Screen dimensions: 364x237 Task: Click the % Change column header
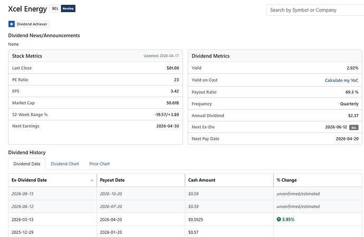pos(318,180)
